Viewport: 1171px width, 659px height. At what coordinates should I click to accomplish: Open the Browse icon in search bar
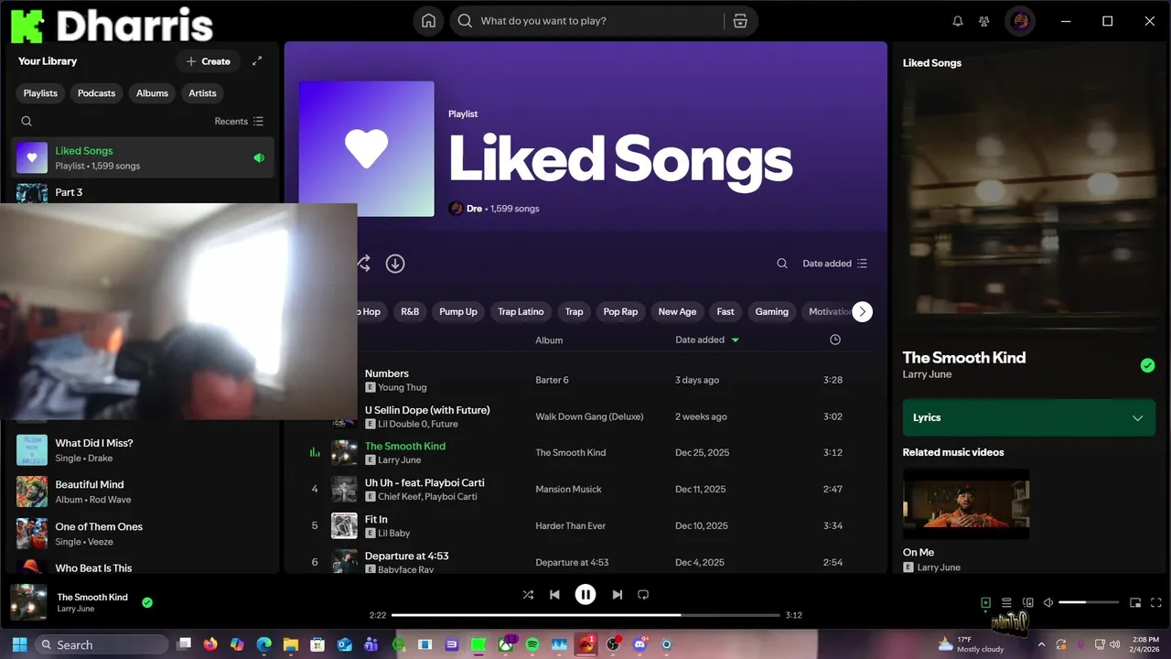click(740, 21)
